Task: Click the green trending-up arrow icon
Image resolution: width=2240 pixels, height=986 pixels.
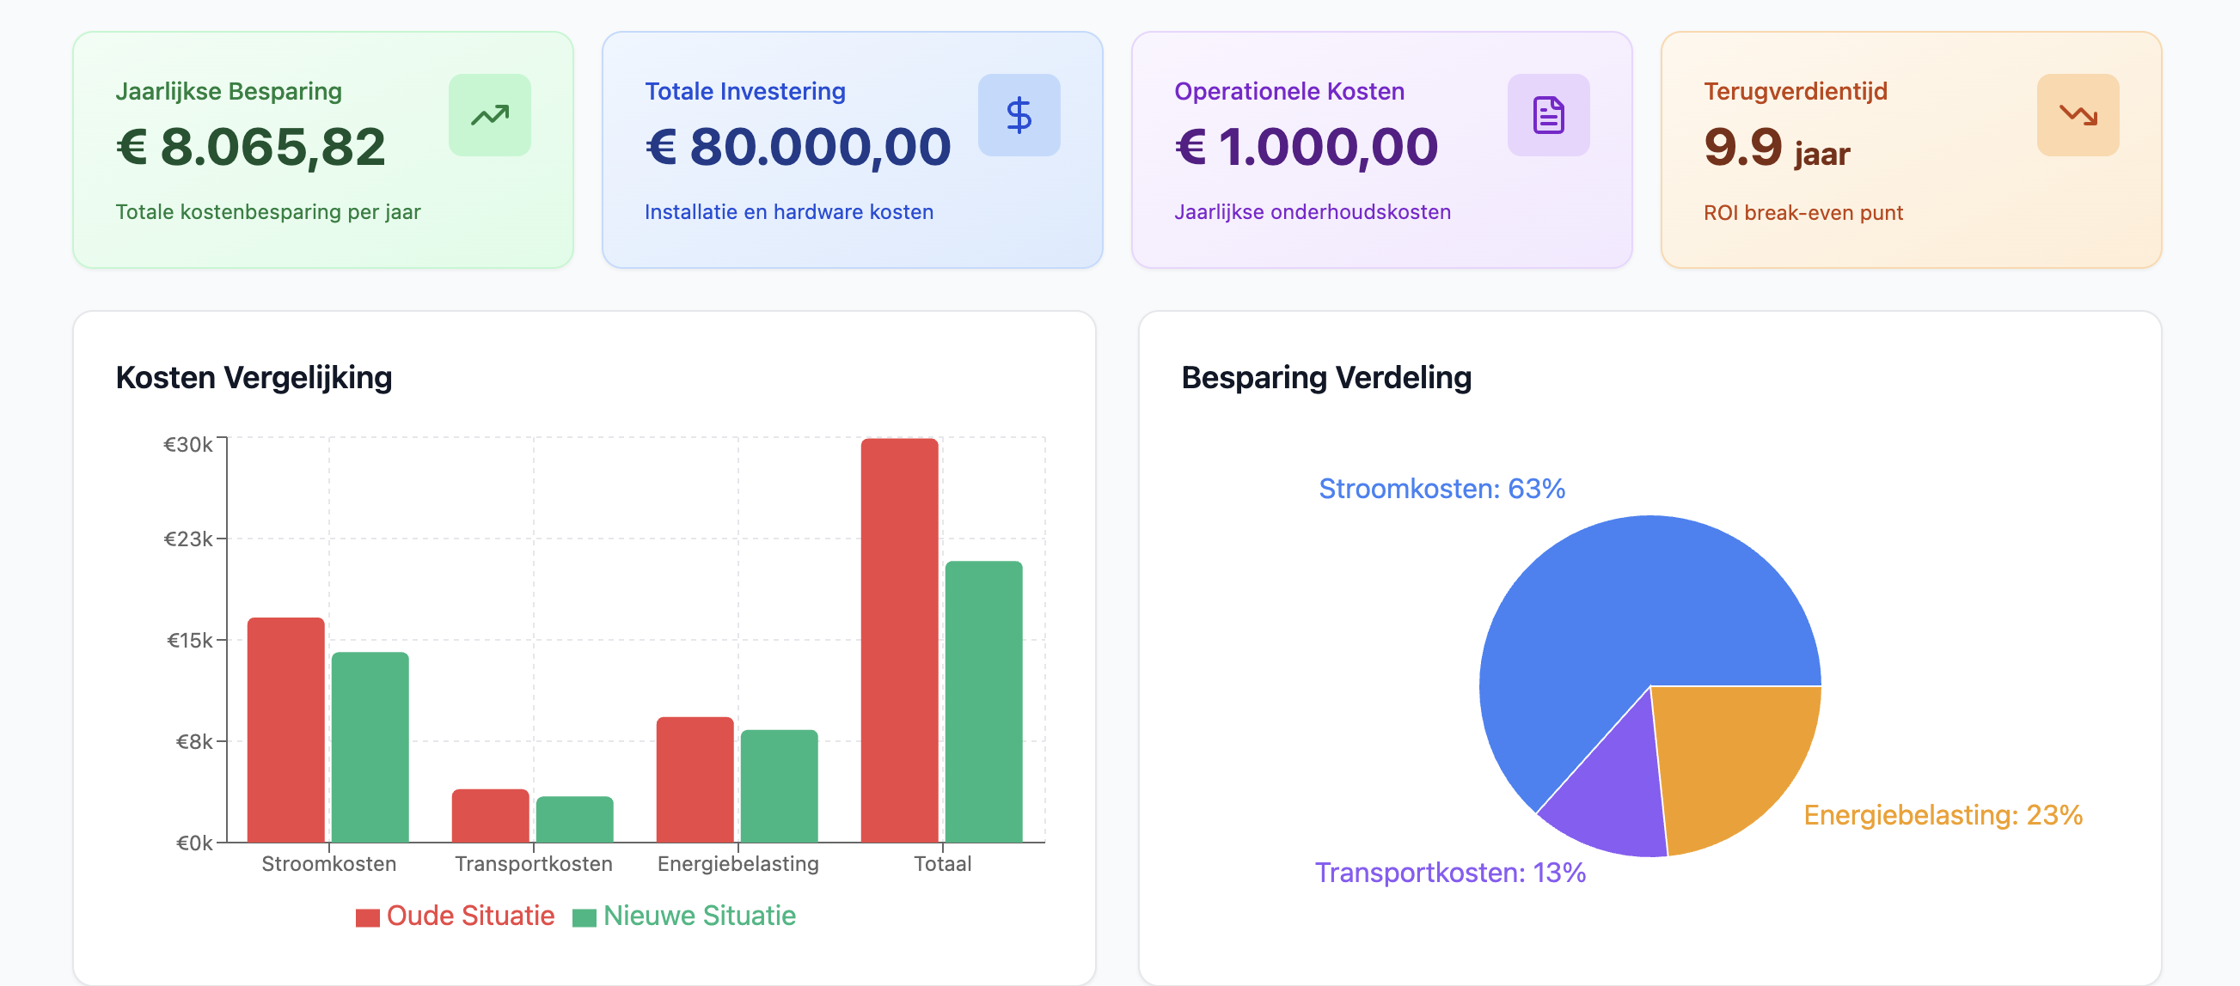Action: [490, 116]
